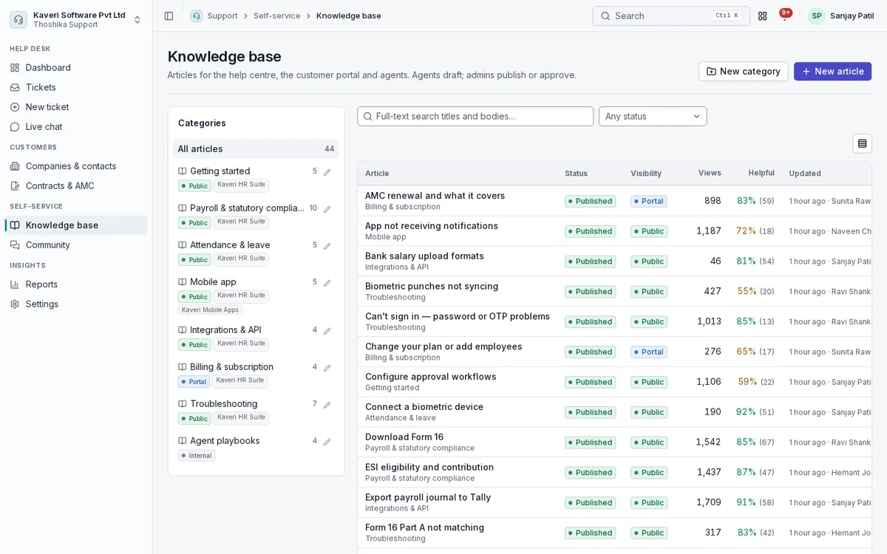
Task: Select the Mobile app category
Action: (213, 281)
